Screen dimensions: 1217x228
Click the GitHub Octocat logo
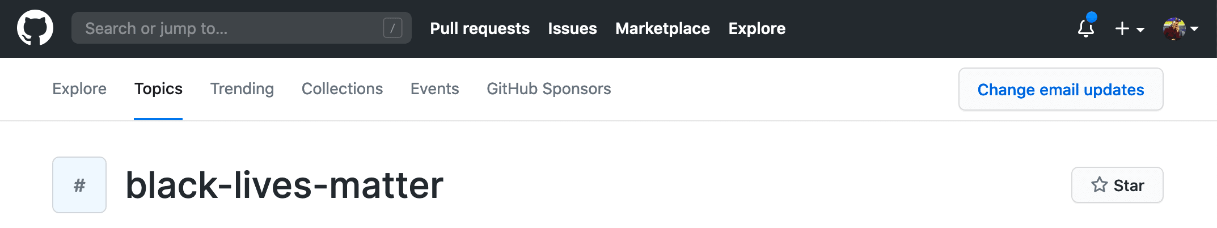[35, 28]
